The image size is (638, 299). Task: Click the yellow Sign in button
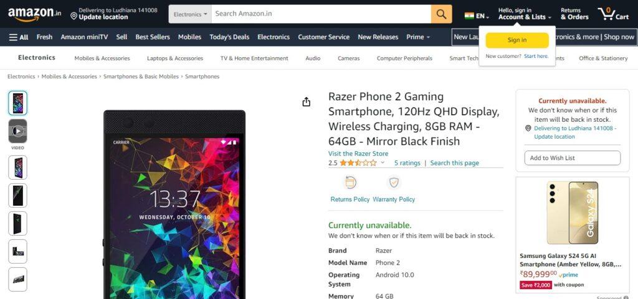click(517, 40)
